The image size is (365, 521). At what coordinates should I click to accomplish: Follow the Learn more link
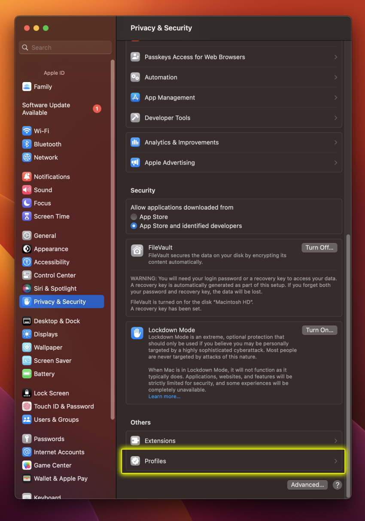(164, 396)
